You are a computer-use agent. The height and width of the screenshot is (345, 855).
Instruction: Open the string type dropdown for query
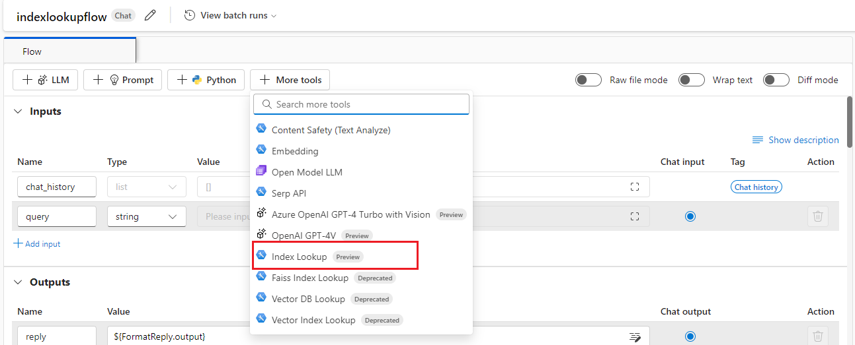[x=147, y=216]
